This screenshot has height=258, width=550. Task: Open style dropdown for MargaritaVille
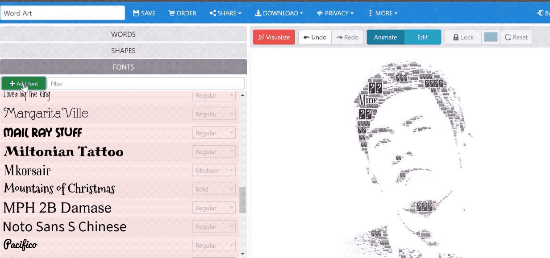click(214, 114)
